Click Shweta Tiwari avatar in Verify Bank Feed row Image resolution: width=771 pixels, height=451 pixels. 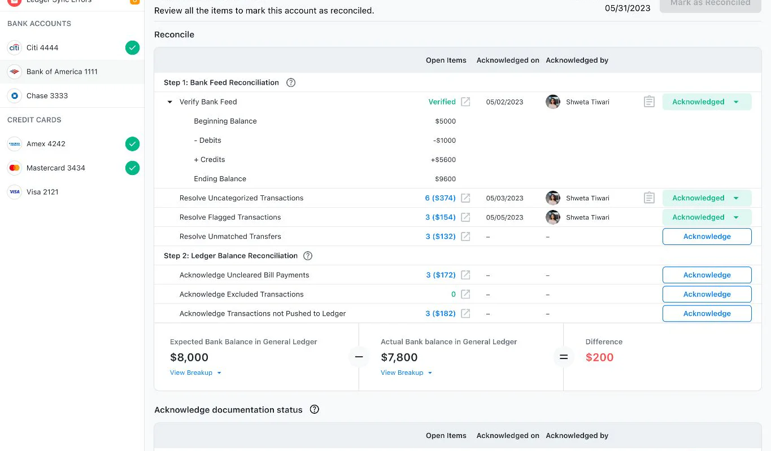pyautogui.click(x=553, y=102)
